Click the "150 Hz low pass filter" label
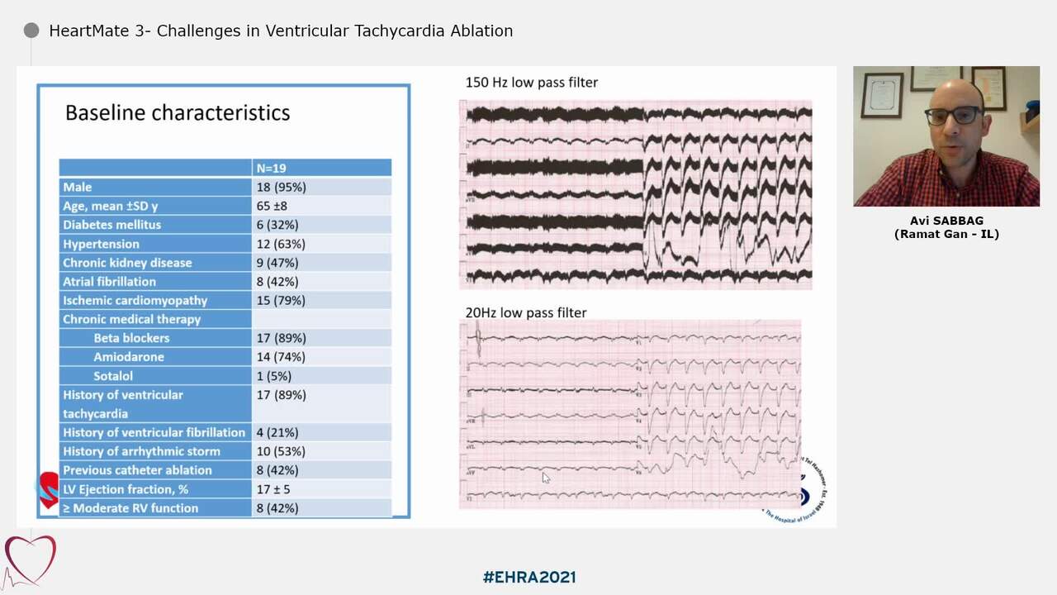The image size is (1057, 595). click(532, 83)
